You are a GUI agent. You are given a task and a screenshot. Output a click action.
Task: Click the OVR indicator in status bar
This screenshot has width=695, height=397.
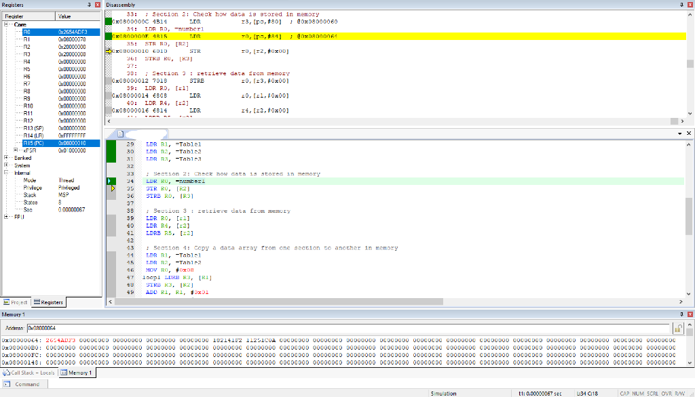[666, 394]
